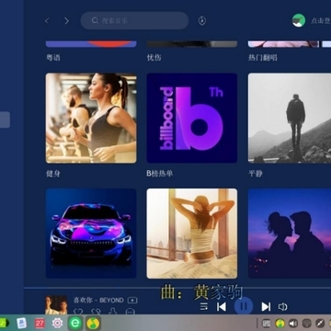This screenshot has height=331, width=331.
Task: Open the player volume speaker icon
Action: pyautogui.click(x=282, y=307)
